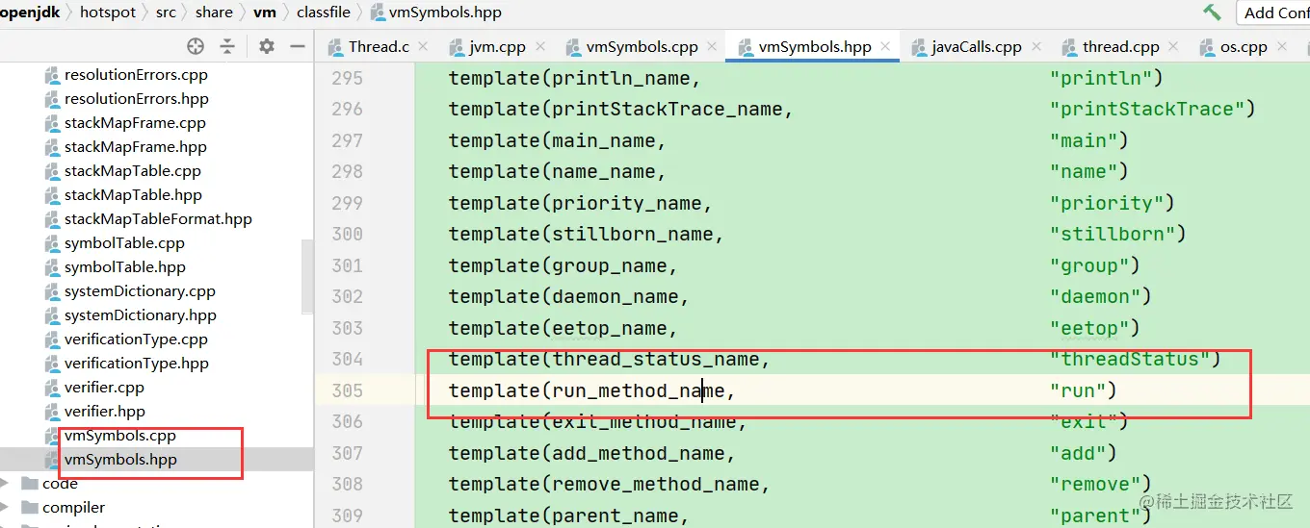This screenshot has height=528, width=1310.
Task: Click the "printStackTrace" string literal
Action: tap(1146, 110)
